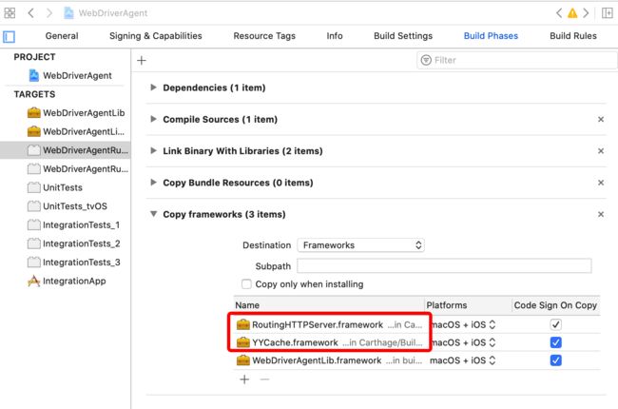The image size is (618, 409).
Task: Switch to the Build Settings tab
Action: [403, 36]
